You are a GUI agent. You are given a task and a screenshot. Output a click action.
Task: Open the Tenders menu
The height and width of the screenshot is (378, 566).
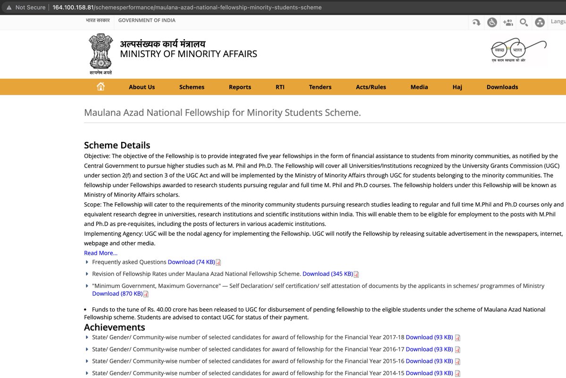point(320,87)
